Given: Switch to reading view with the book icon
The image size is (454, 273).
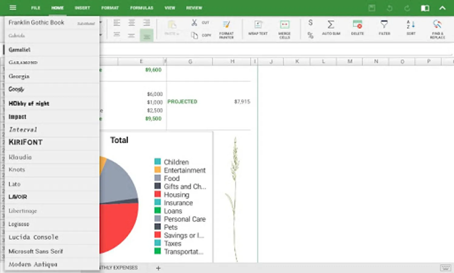Looking at the screenshot, I should coord(425,8).
